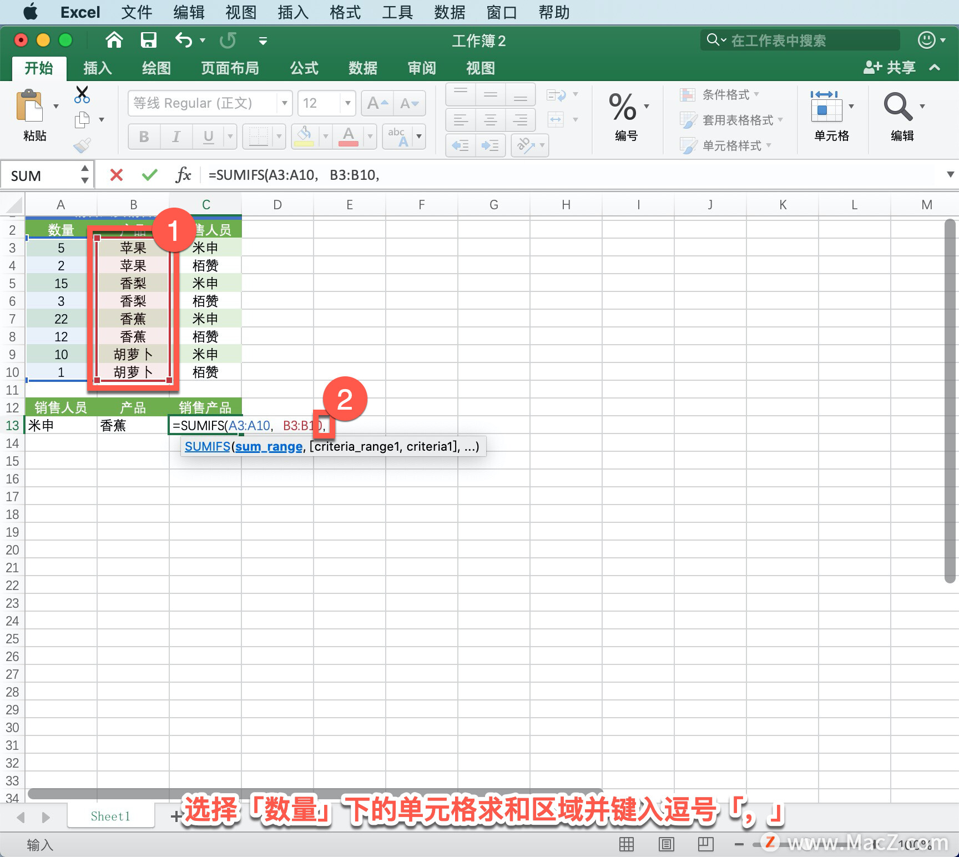
Task: Align text to top
Action: [x=461, y=94]
